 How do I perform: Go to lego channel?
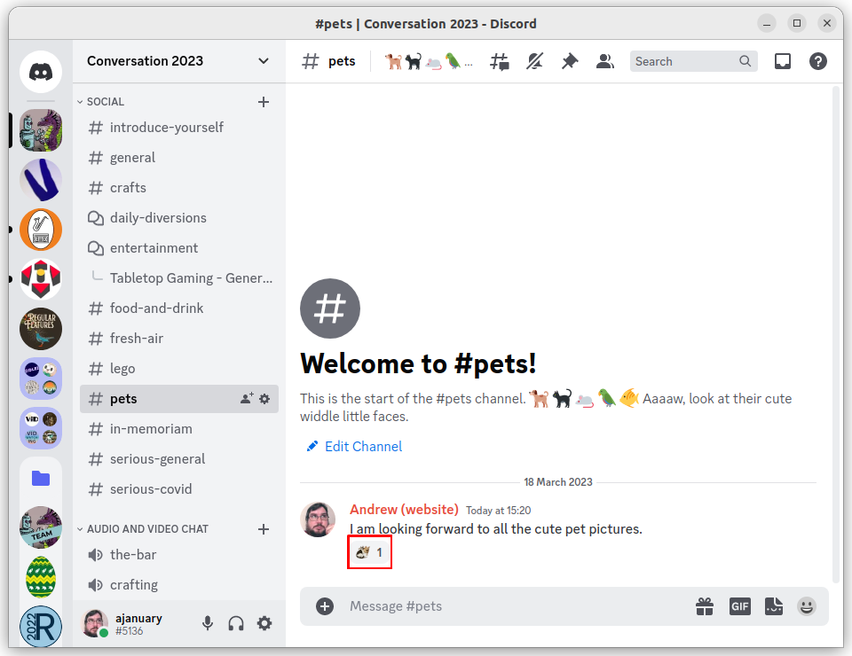179,369
